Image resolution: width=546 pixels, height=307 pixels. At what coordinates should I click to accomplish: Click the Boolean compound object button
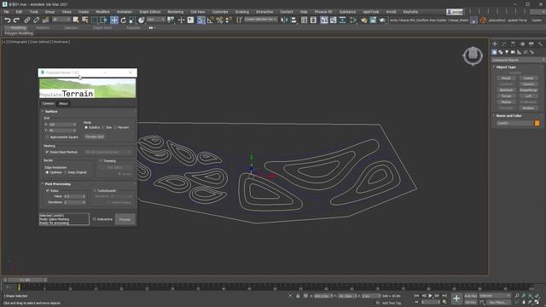[x=528, y=108]
